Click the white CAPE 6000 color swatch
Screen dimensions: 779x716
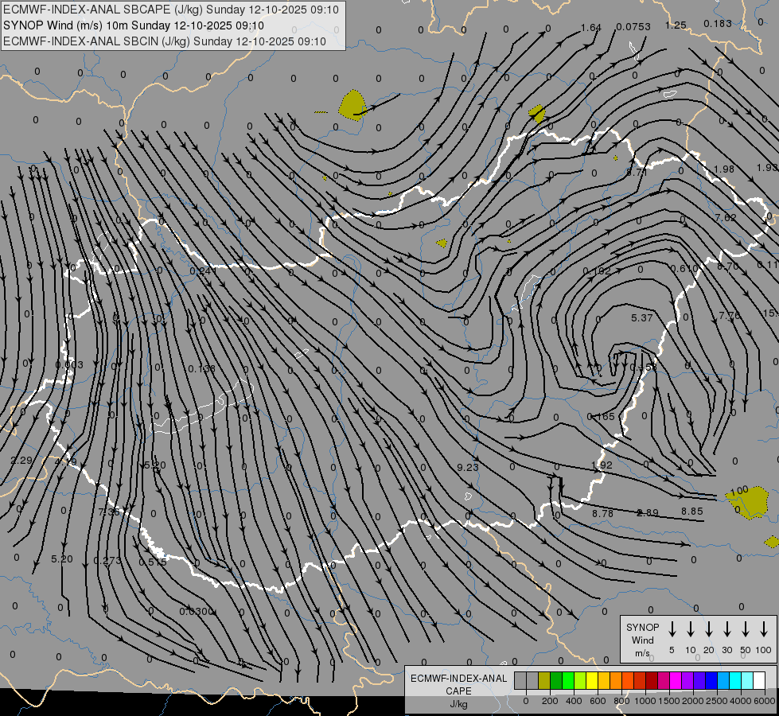coord(758,680)
